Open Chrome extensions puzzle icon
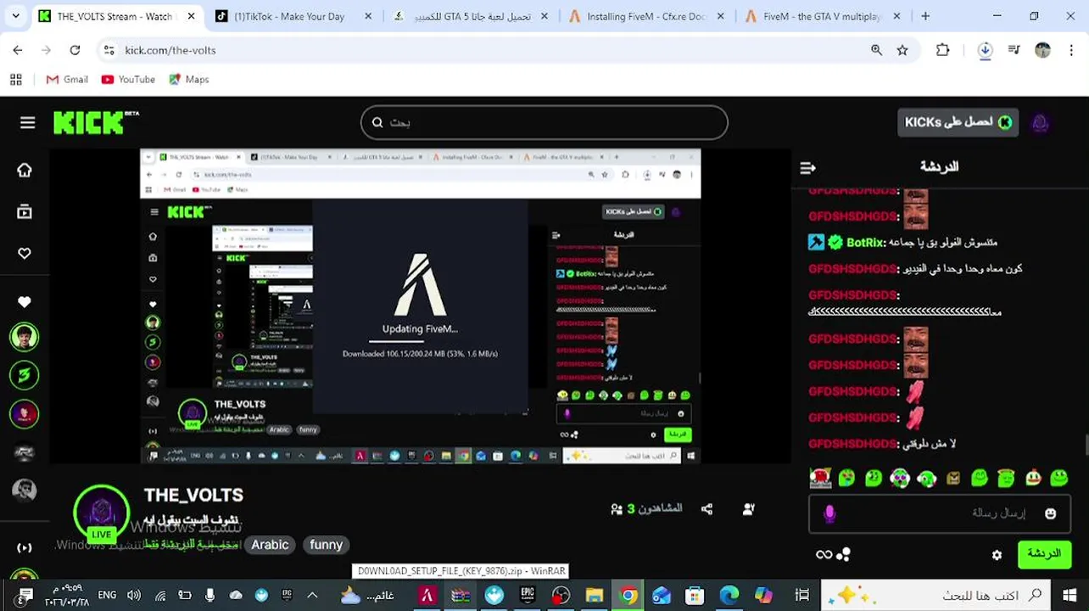 pos(943,50)
